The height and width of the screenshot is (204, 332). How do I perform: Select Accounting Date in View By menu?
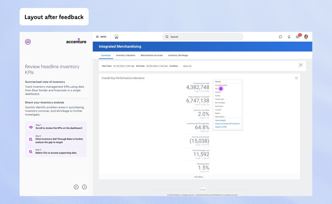point(221,85)
